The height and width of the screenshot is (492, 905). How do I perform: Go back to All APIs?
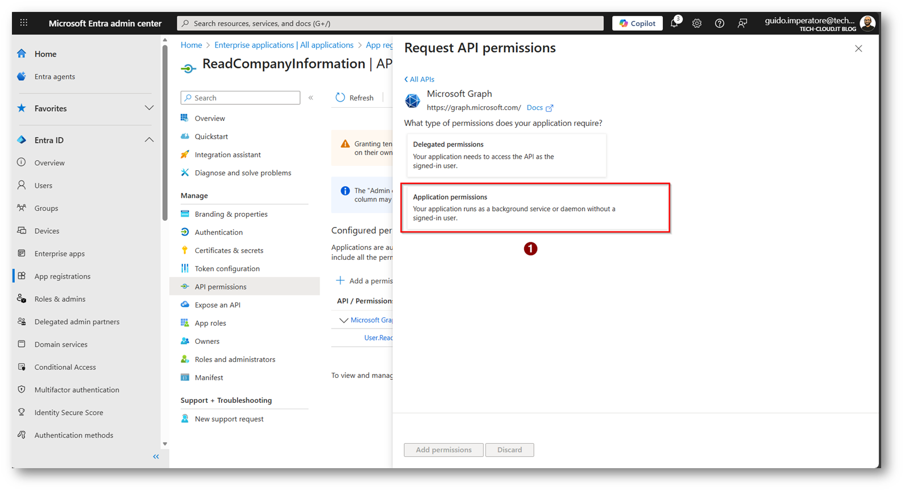[420, 79]
